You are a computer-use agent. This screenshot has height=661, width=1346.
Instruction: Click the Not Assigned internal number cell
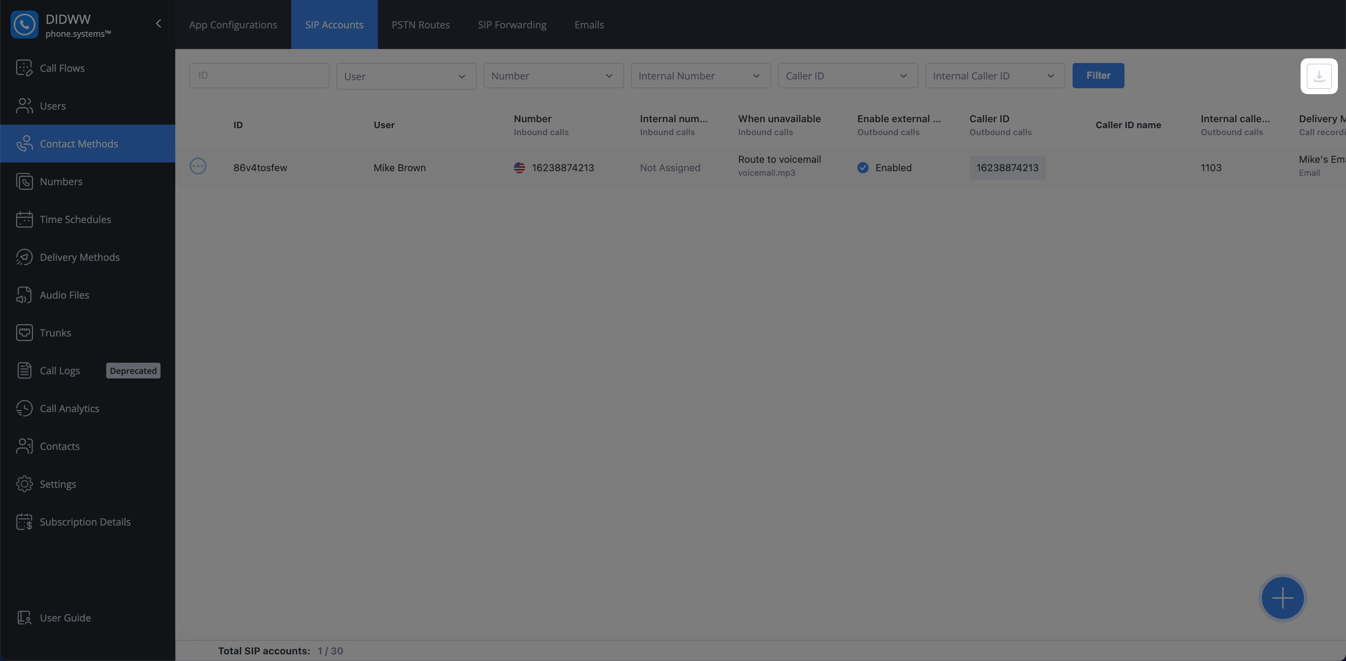click(x=670, y=167)
